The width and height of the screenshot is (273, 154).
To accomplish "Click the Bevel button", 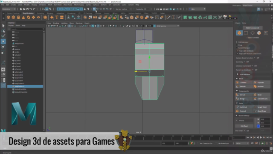I will click(x=261, y=95).
